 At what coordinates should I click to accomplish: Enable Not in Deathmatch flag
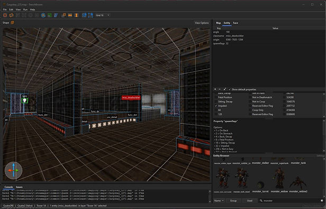pos(250,97)
